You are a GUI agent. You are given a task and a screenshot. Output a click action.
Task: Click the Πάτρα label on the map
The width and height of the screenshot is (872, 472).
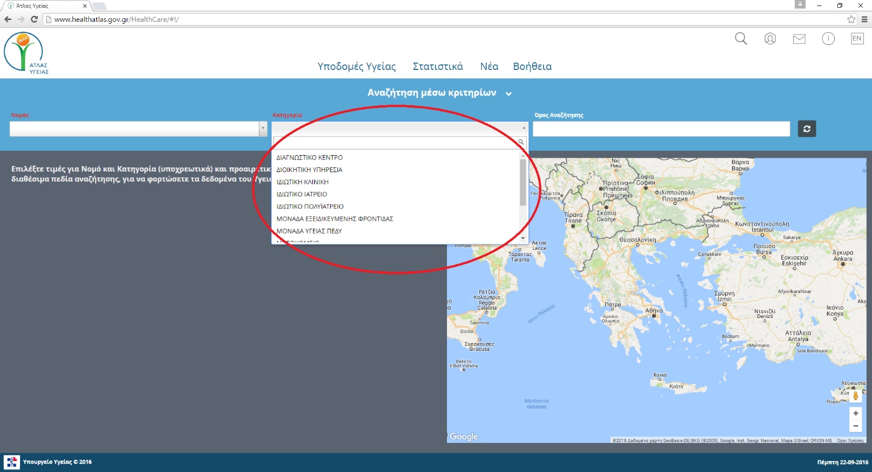(x=613, y=304)
